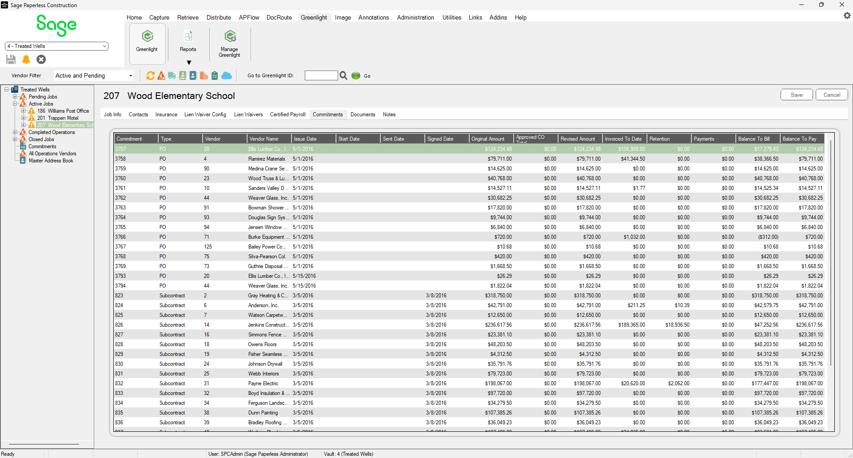Open the Help menu
Image resolution: width=853 pixels, height=458 pixels.
click(x=521, y=18)
